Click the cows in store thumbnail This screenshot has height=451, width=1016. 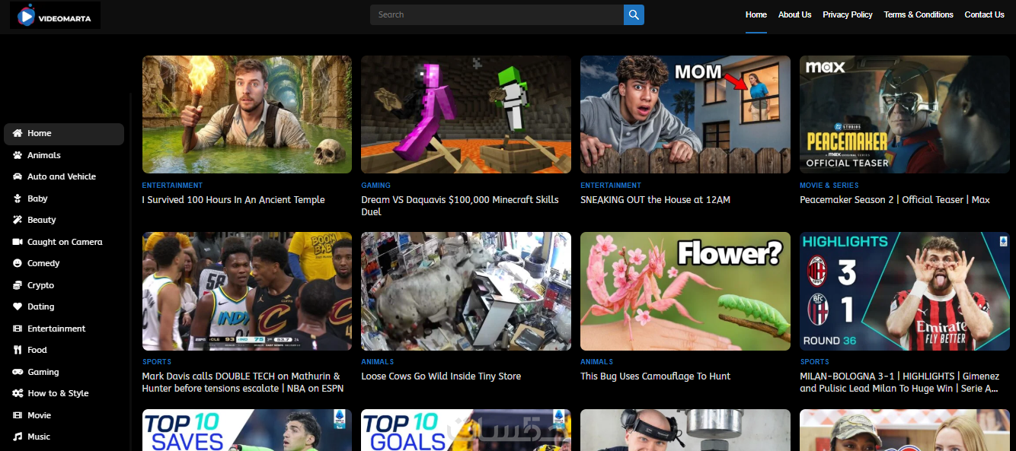466,291
